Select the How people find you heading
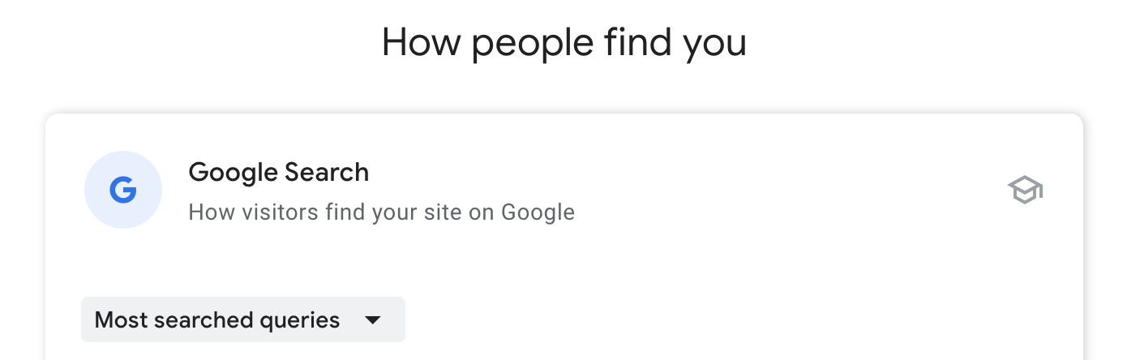This screenshot has height=360, width=1140. point(564,42)
